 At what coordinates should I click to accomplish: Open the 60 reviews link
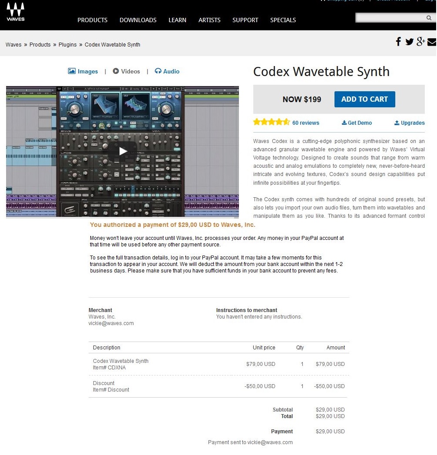click(x=306, y=123)
